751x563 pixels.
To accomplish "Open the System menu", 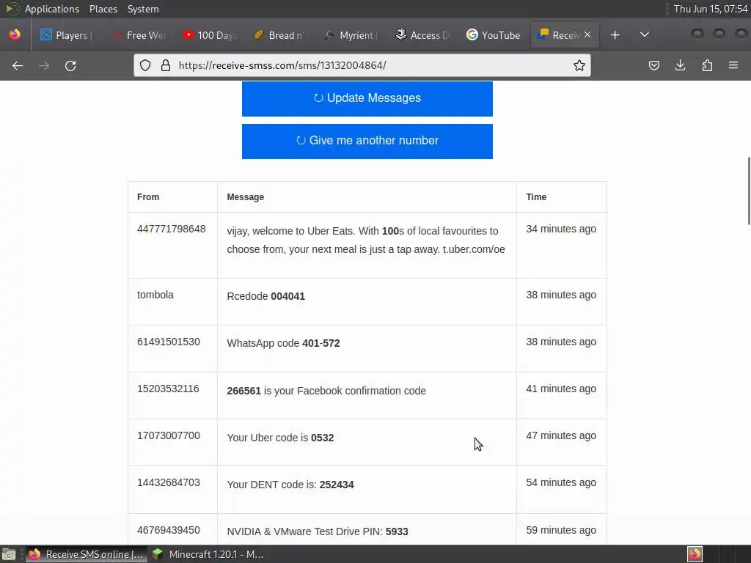I will pos(143,9).
